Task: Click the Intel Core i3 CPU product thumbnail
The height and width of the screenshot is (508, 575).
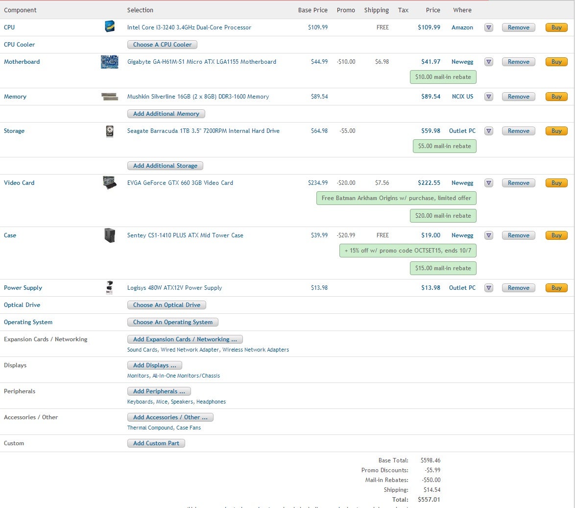Action: [109, 27]
